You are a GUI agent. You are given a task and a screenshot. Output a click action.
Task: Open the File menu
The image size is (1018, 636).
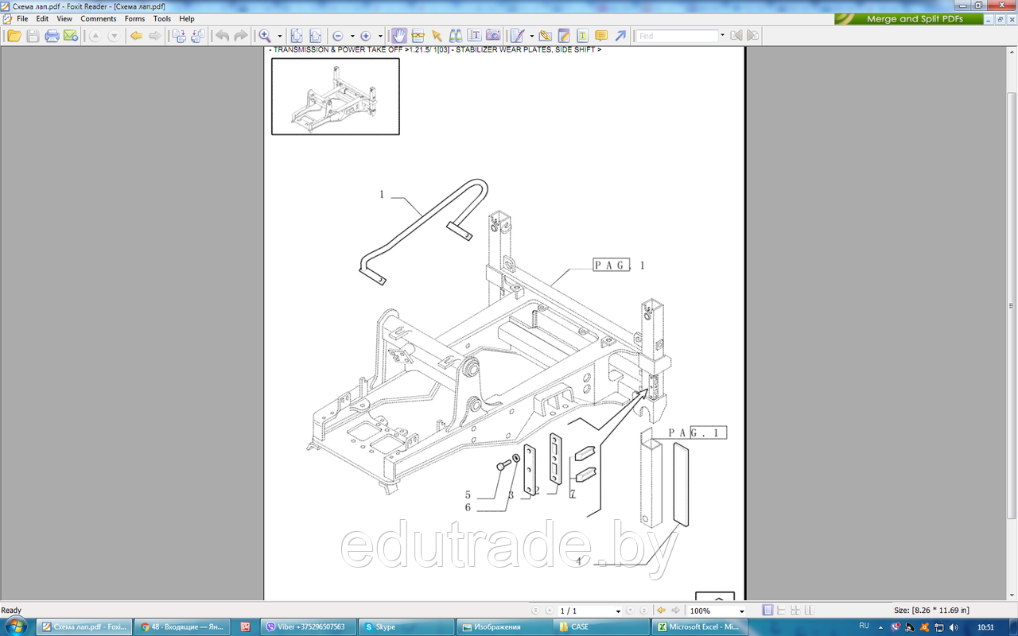coord(22,18)
